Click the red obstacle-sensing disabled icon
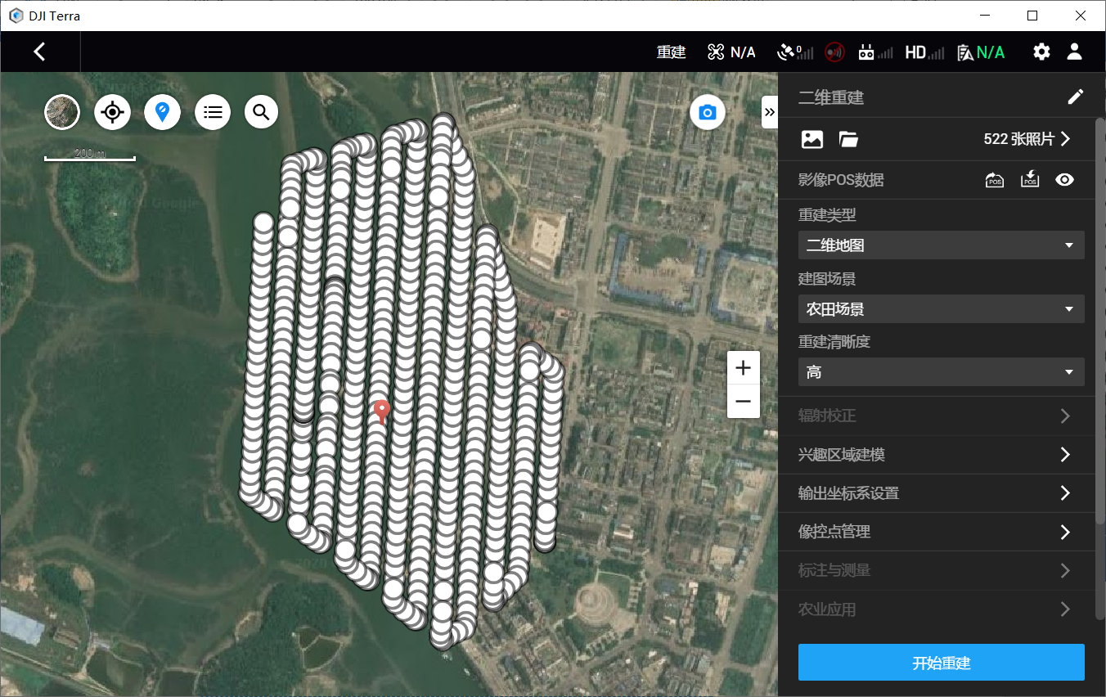 pos(834,52)
